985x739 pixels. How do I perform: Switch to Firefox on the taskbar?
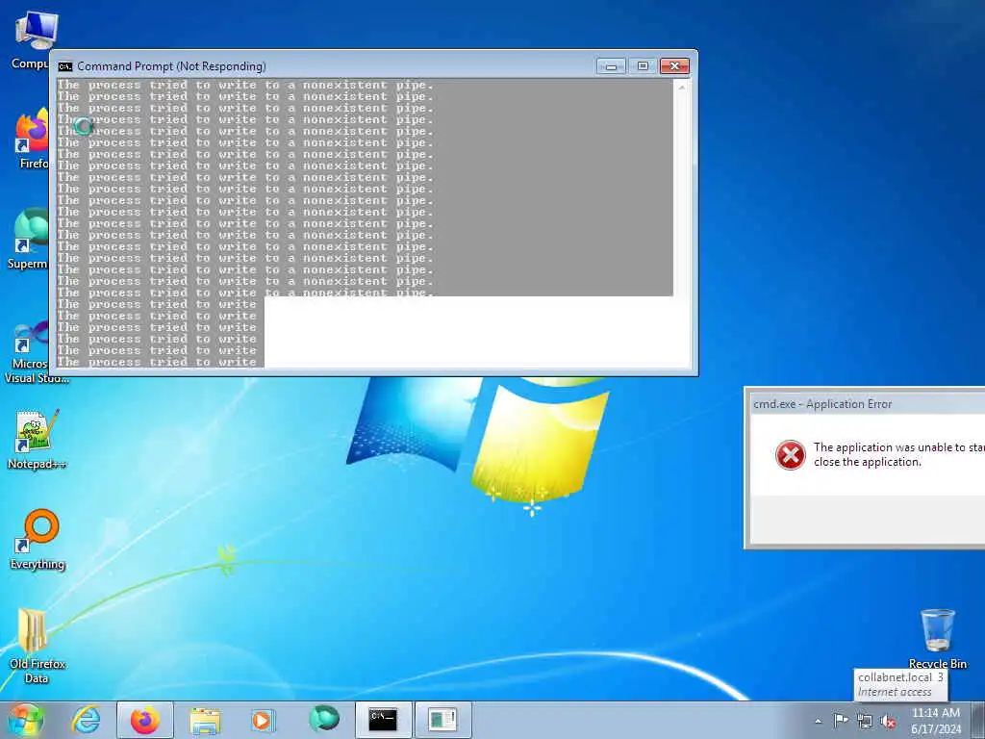[145, 720]
